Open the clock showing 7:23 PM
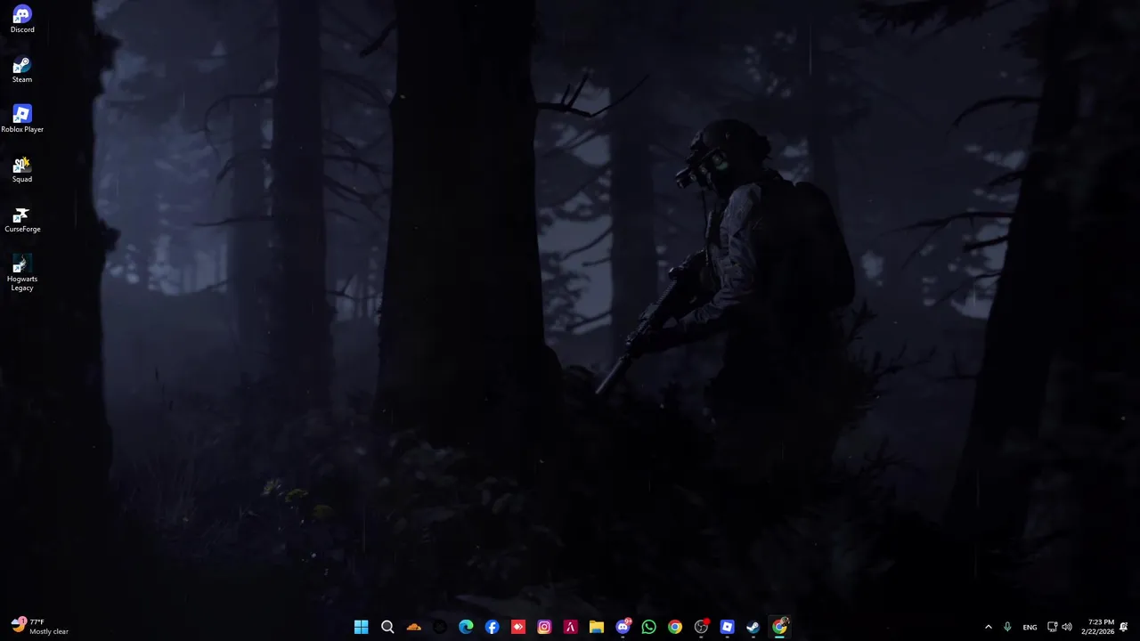1140x641 pixels. click(x=1097, y=627)
